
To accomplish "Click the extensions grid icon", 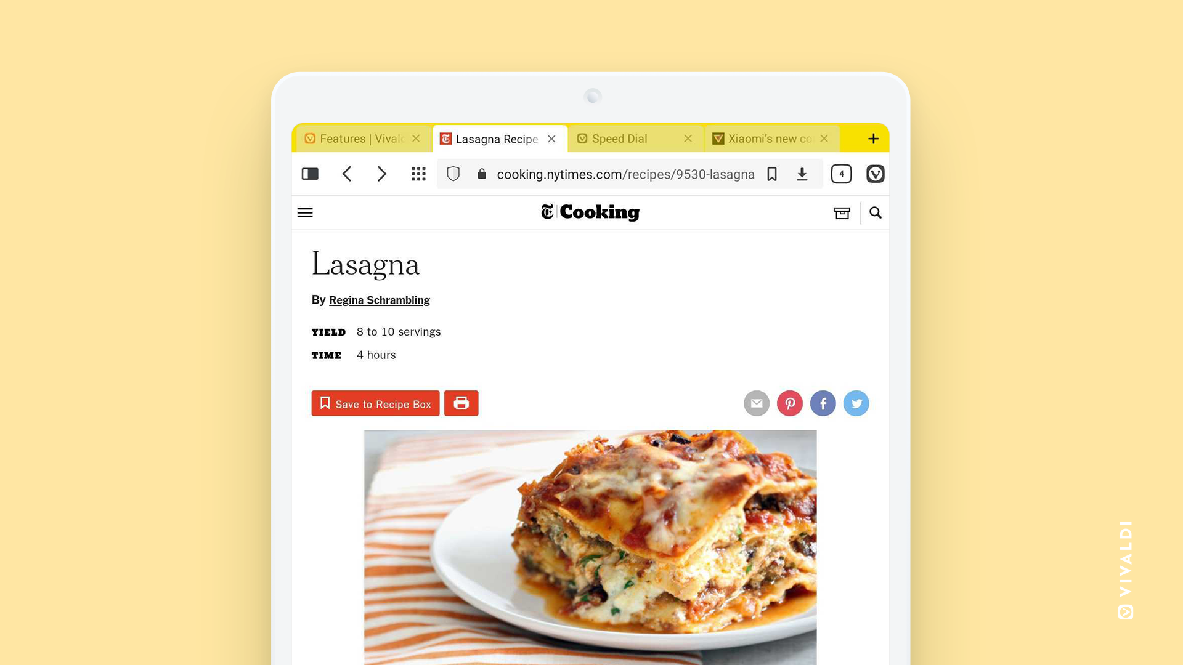I will pos(418,173).
